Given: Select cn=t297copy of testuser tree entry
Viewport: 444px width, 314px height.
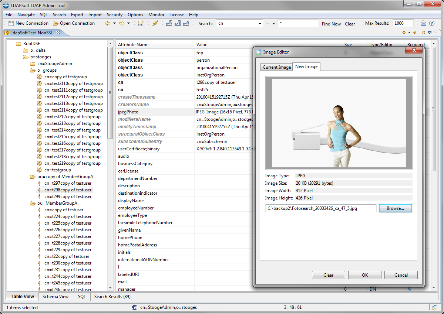Looking at the screenshot, I should pos(68,183).
